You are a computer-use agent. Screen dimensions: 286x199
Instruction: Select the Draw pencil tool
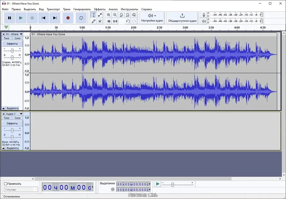pos(94,21)
